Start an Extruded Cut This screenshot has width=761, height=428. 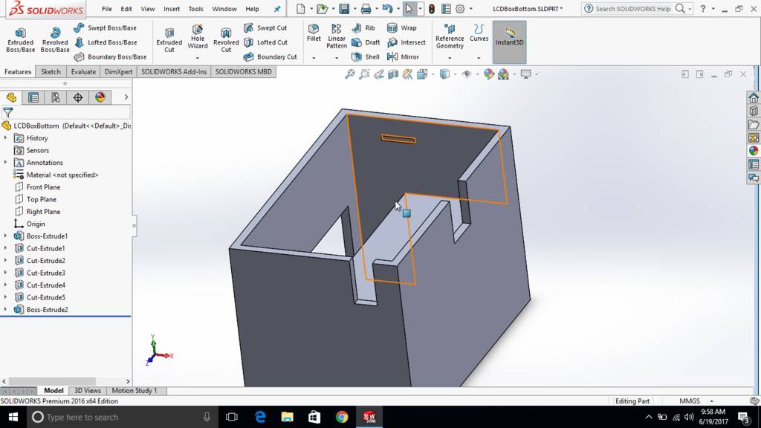tap(169, 40)
